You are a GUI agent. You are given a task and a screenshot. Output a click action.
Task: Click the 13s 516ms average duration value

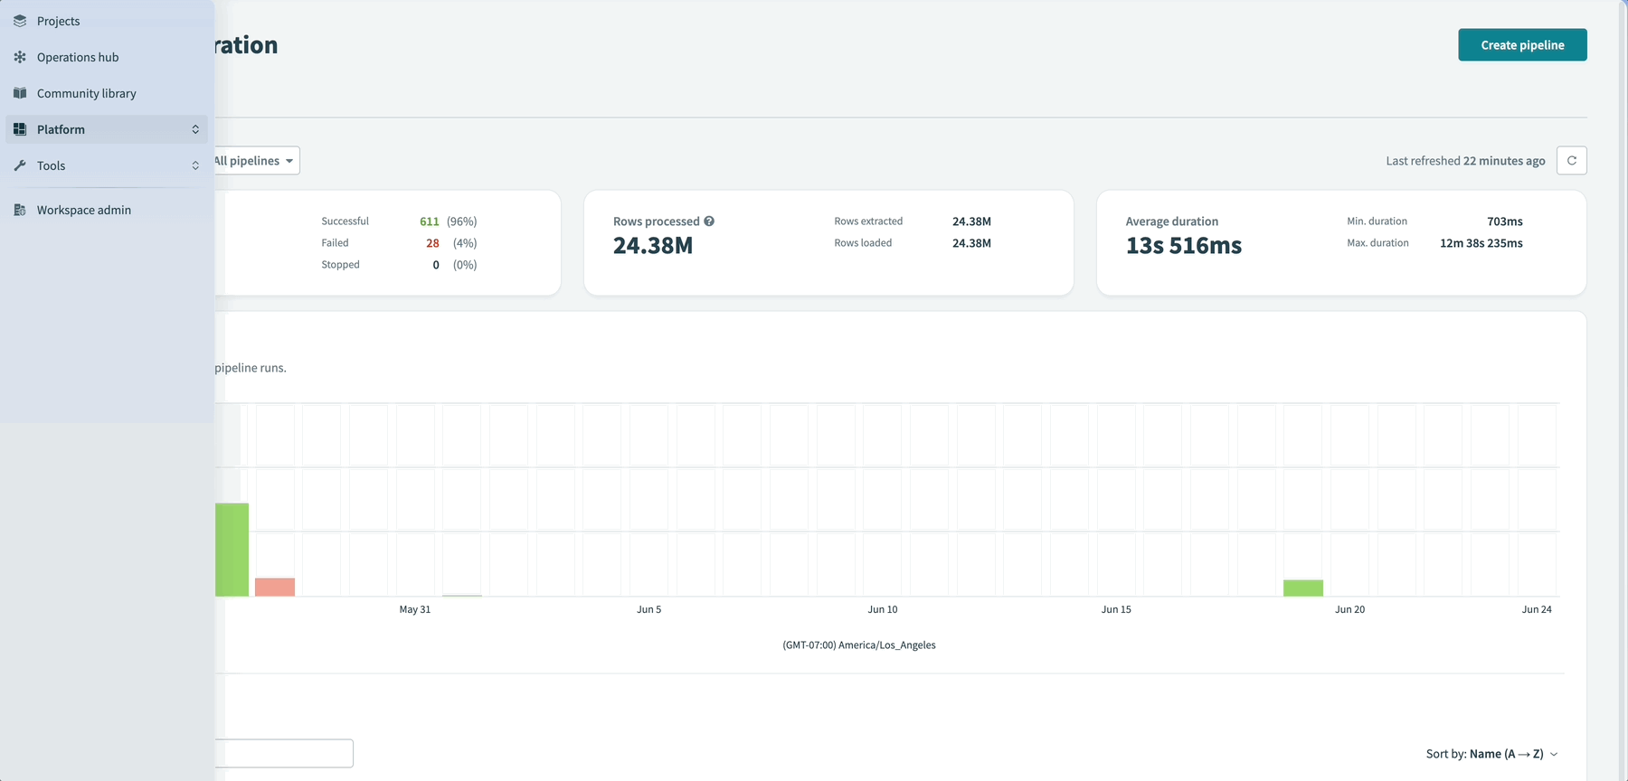coord(1184,246)
